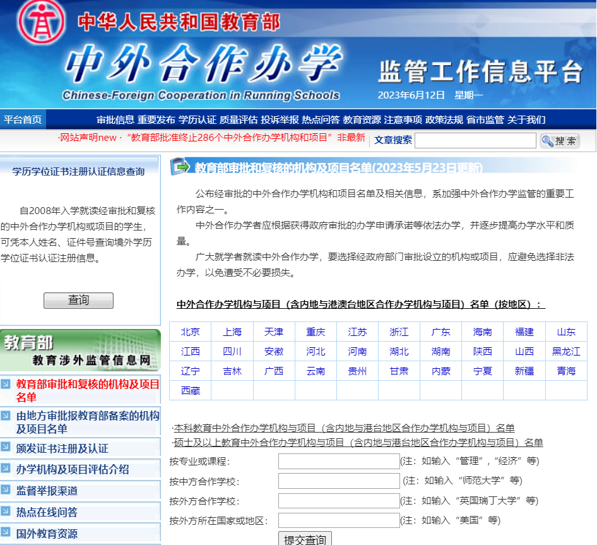Viewport: 597px width, 545px height.
Task: Open 政策法规 in the navigation bar
Action: (x=444, y=119)
